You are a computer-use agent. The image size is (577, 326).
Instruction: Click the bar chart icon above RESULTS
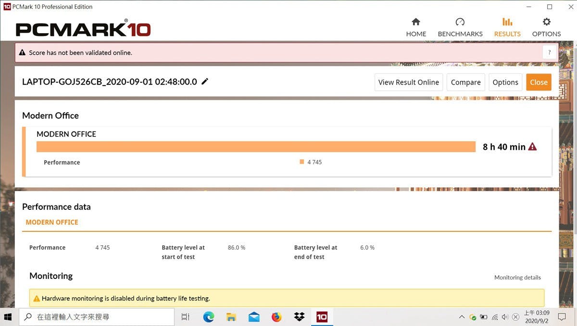tap(507, 22)
